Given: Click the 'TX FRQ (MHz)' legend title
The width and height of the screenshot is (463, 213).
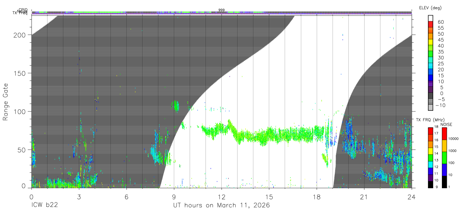Looking at the screenshot, I should click(430, 120).
